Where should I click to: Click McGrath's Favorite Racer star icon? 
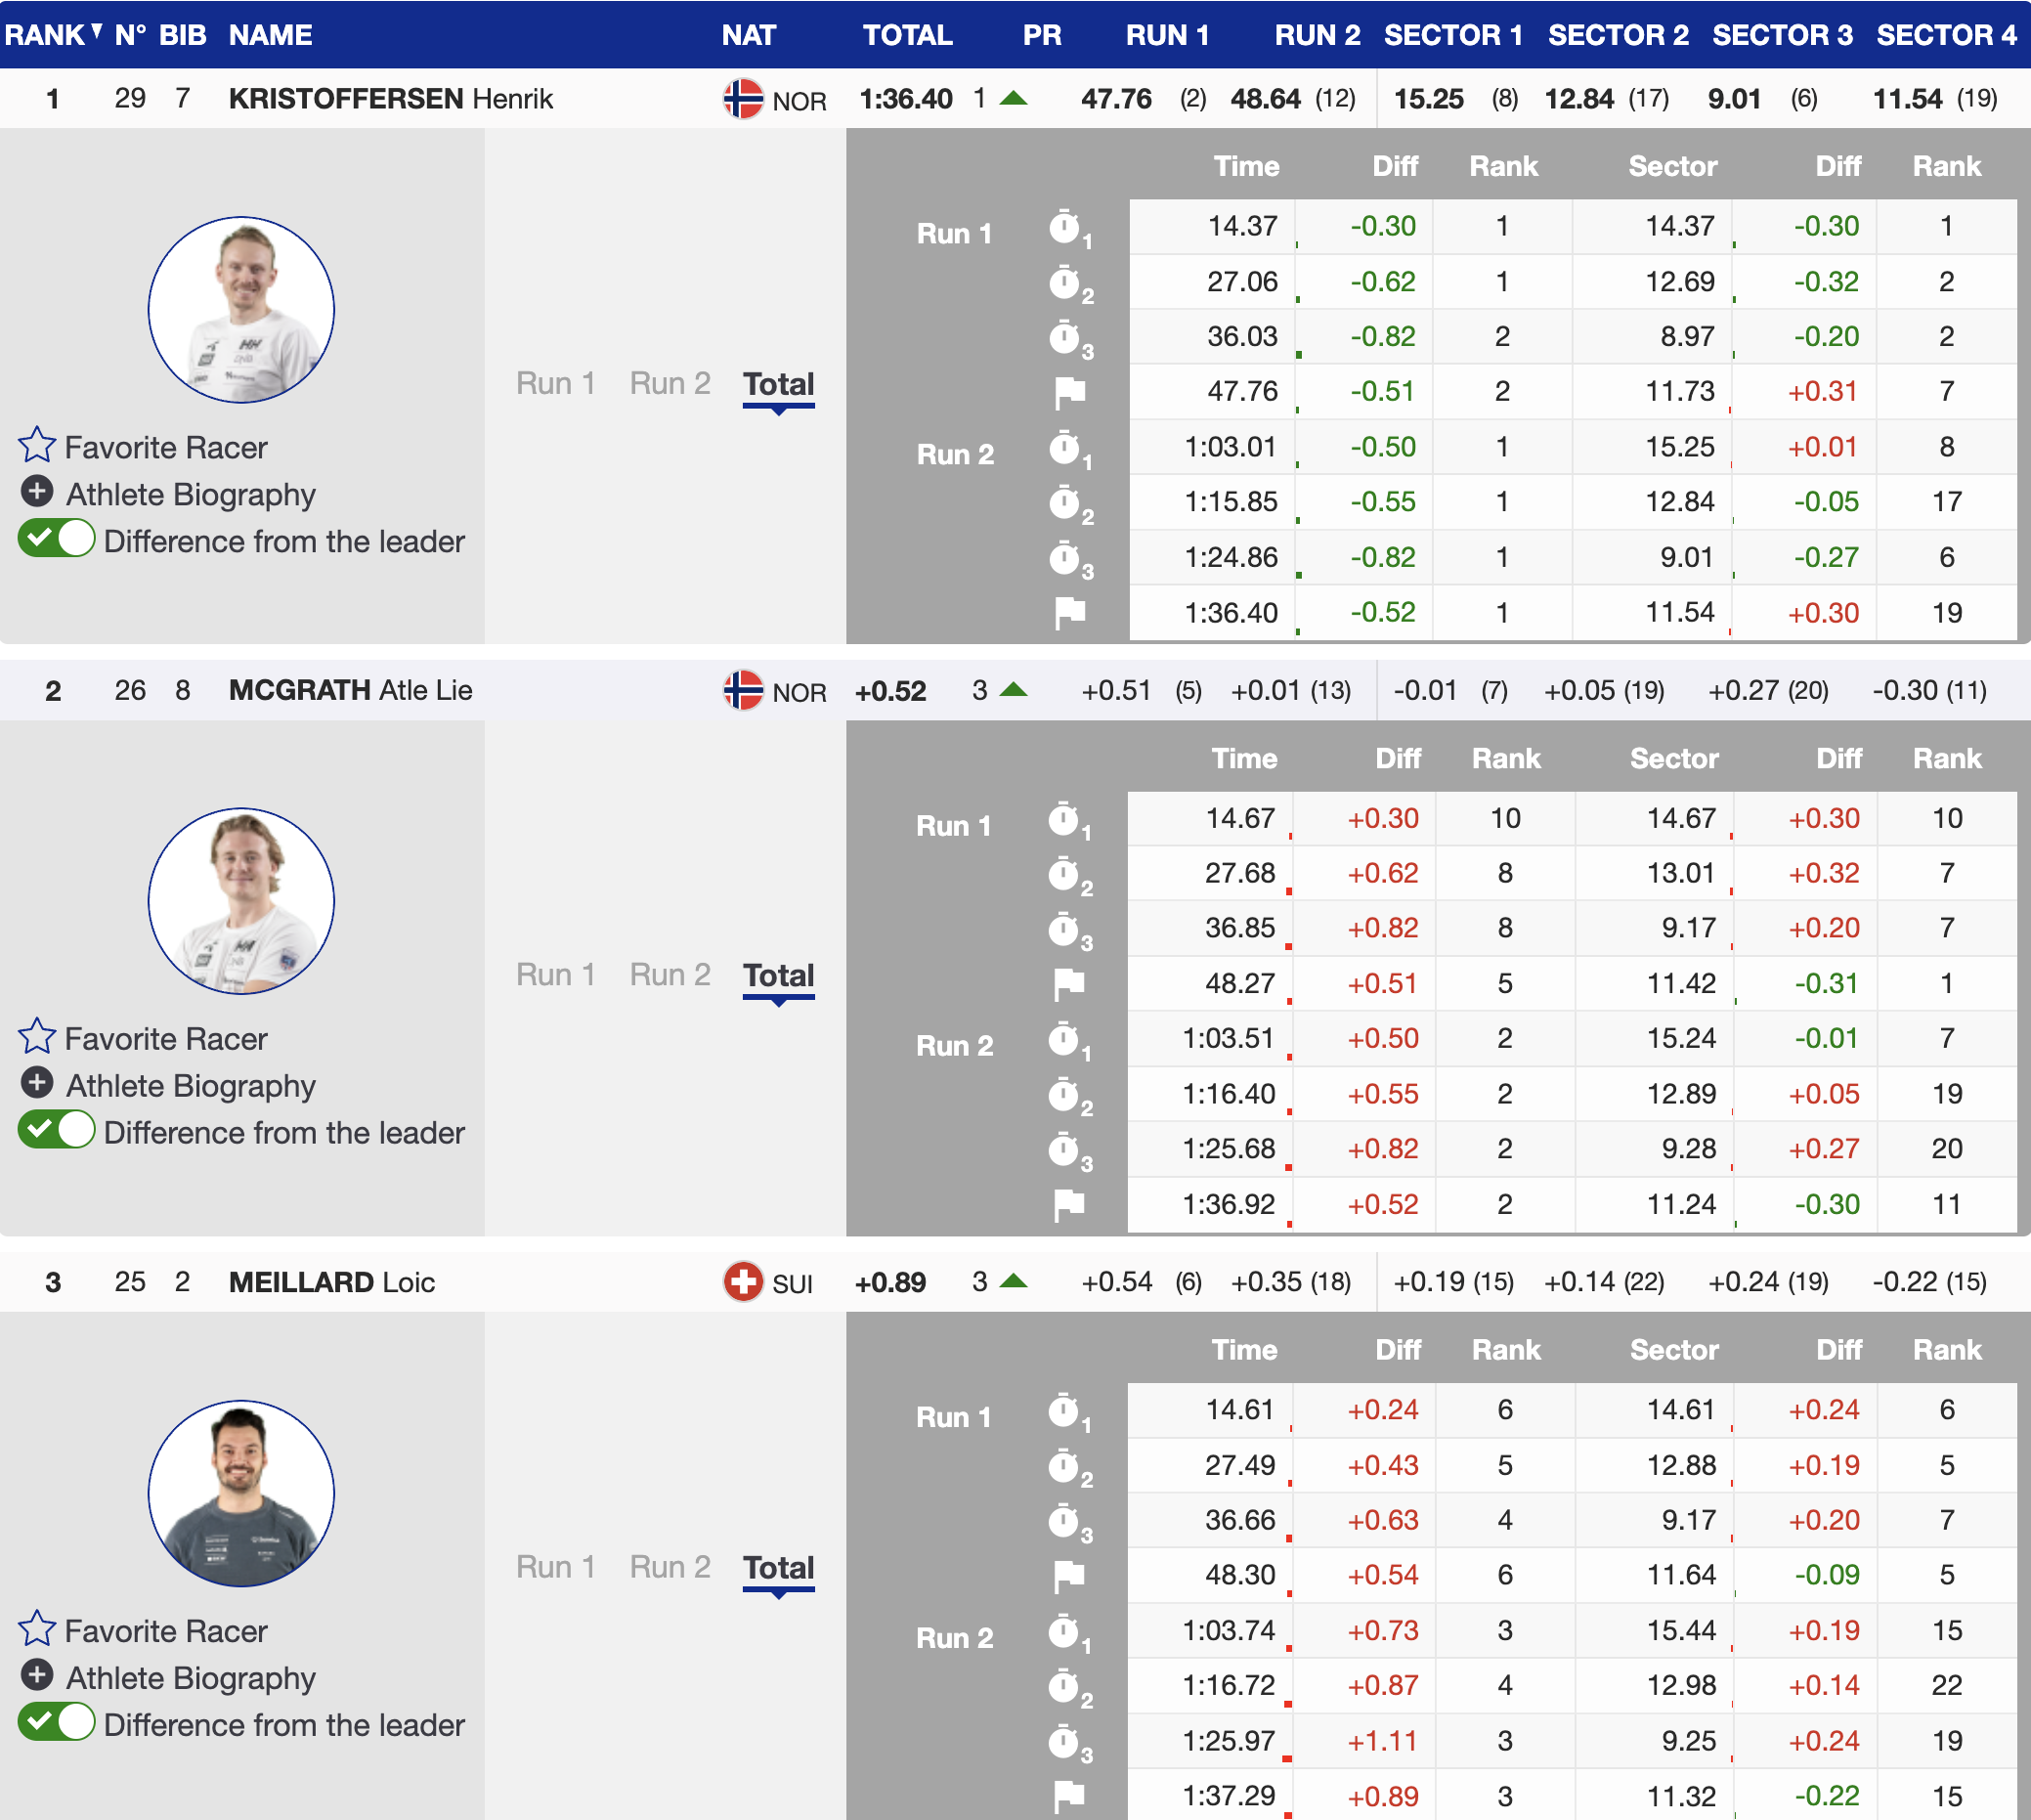point(37,1037)
